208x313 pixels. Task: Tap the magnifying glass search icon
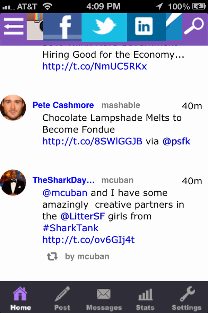click(x=194, y=26)
